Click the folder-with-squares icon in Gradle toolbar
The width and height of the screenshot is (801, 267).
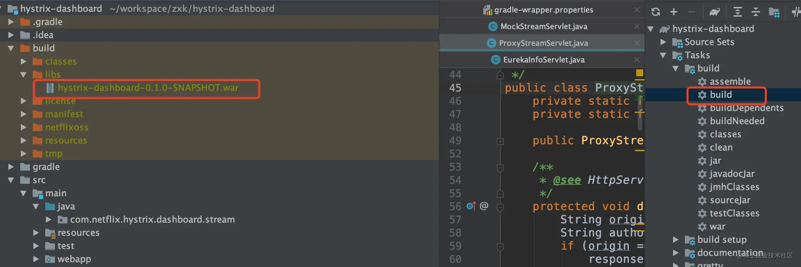[774, 12]
